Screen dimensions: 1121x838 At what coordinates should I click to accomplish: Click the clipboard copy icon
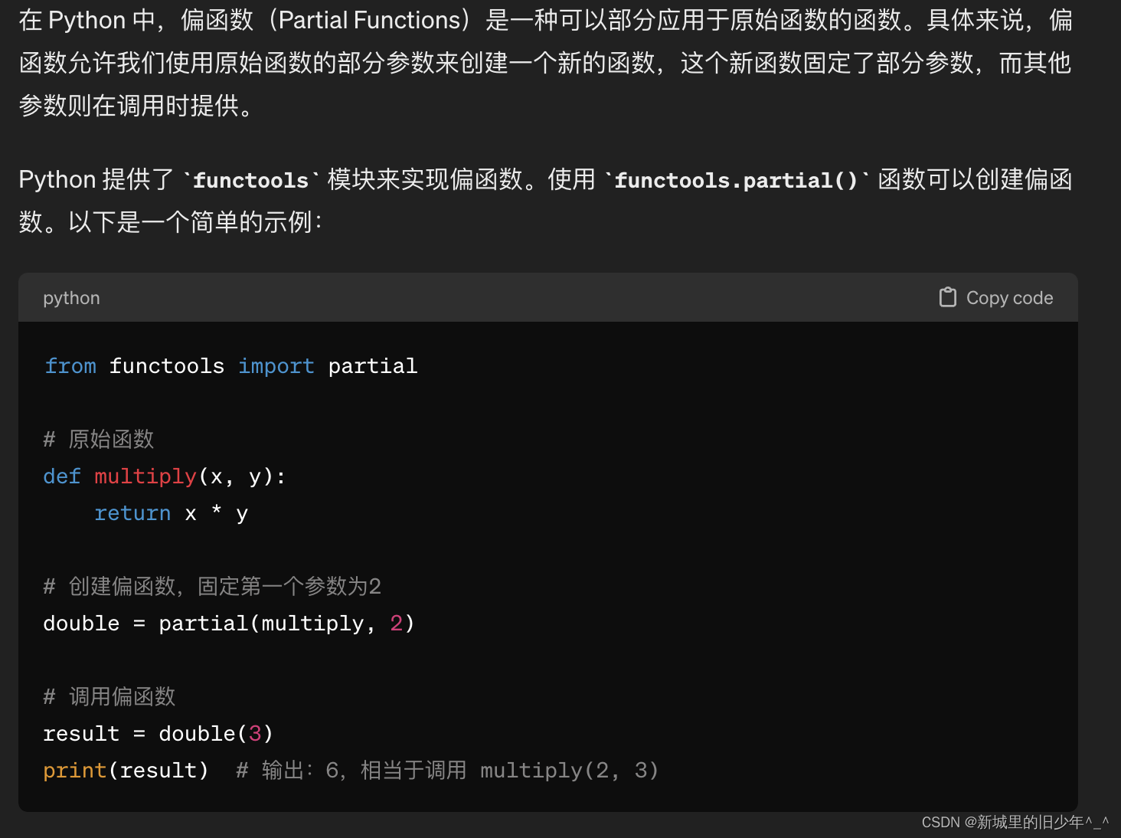coord(948,297)
